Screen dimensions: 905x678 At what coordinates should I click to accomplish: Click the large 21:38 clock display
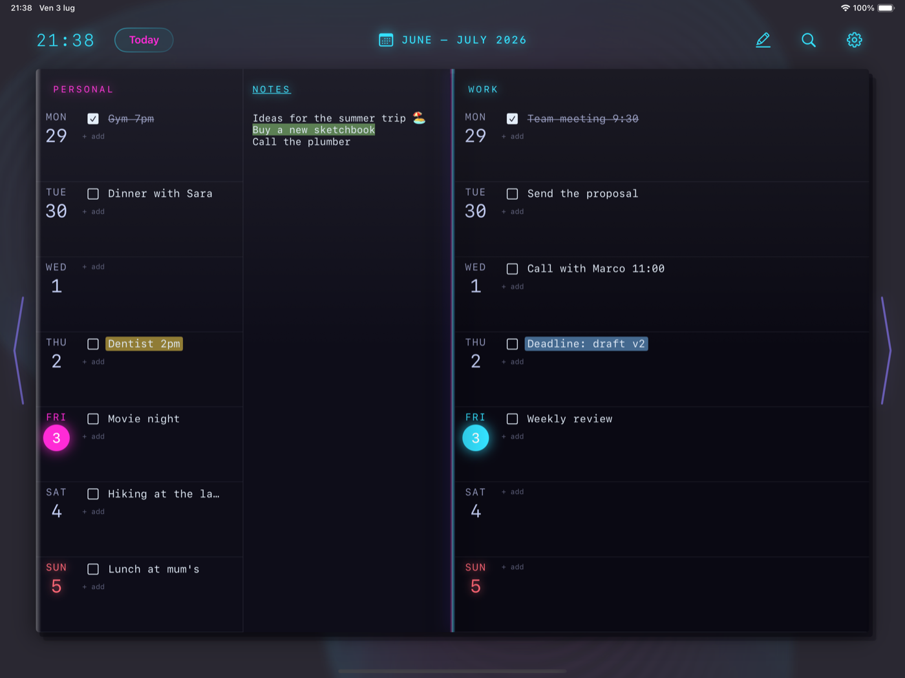(65, 40)
